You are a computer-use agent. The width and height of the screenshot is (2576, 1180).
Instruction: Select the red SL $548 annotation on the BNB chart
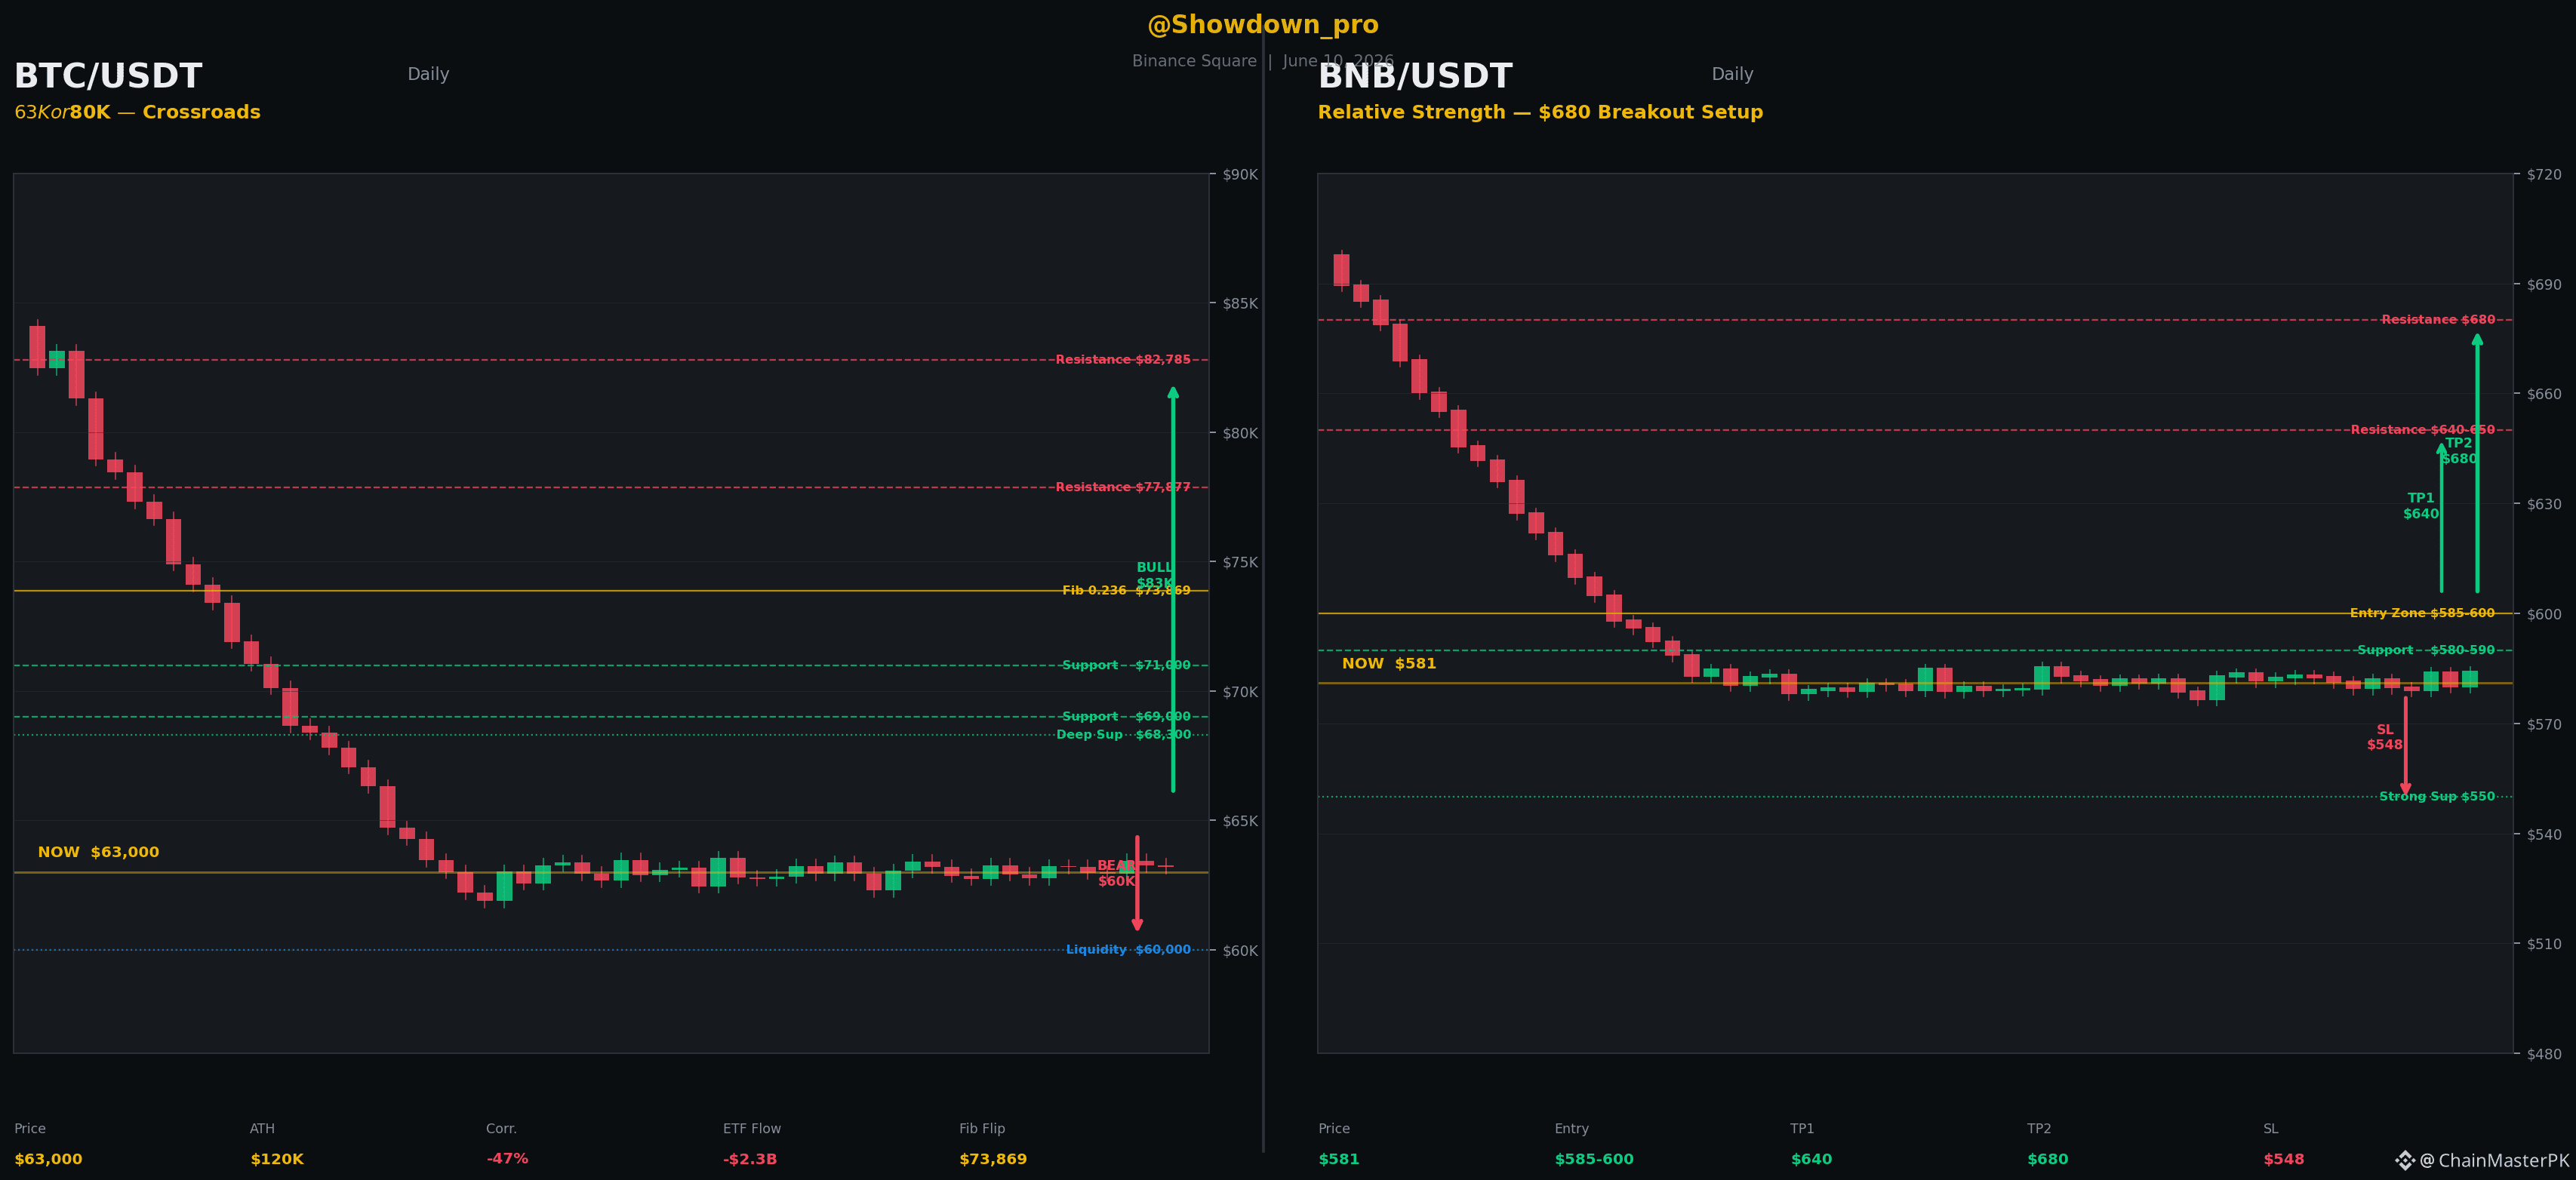[2385, 737]
